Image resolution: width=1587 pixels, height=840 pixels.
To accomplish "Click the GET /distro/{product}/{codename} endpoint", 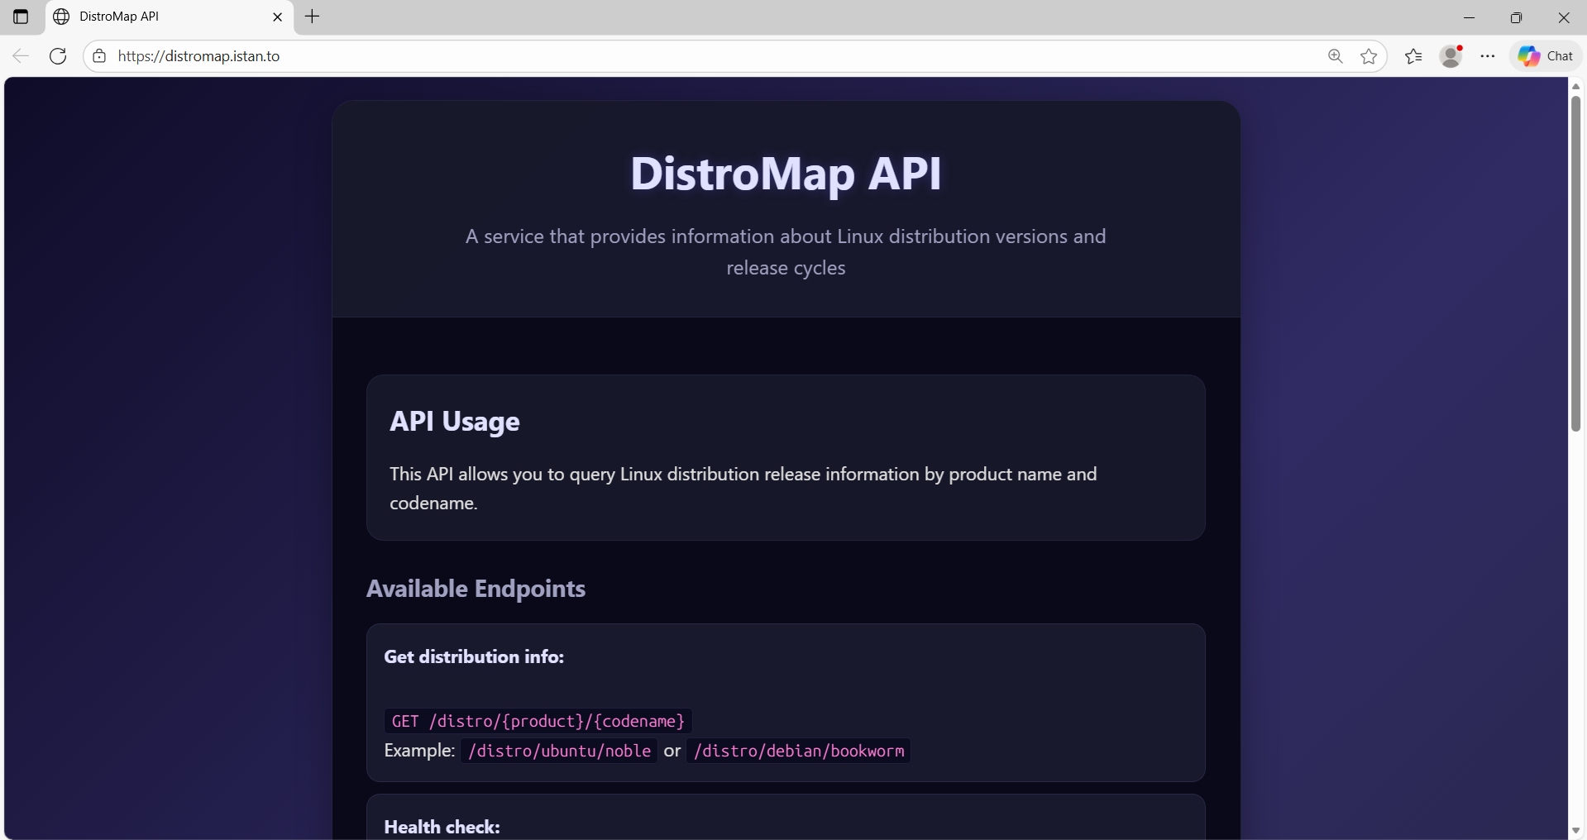I will pyautogui.click(x=538, y=721).
